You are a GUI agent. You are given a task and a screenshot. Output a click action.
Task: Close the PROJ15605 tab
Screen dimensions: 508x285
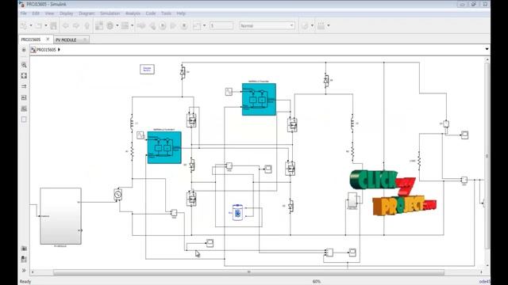click(48, 39)
